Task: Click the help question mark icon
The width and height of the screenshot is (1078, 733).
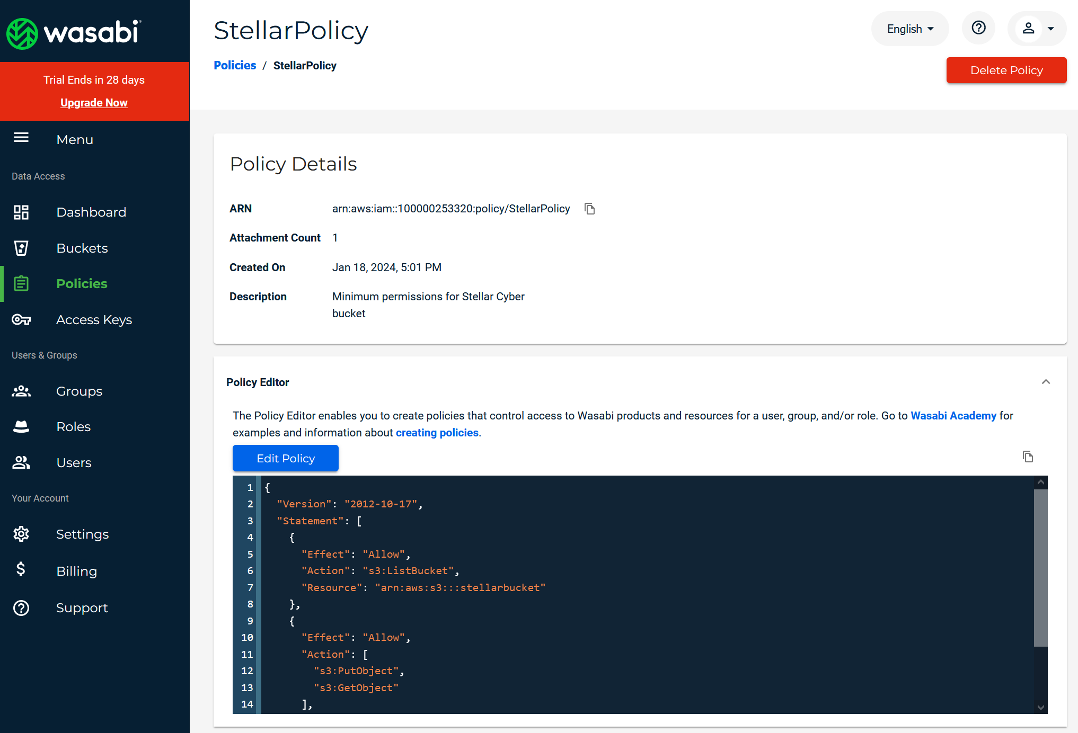Action: click(978, 28)
